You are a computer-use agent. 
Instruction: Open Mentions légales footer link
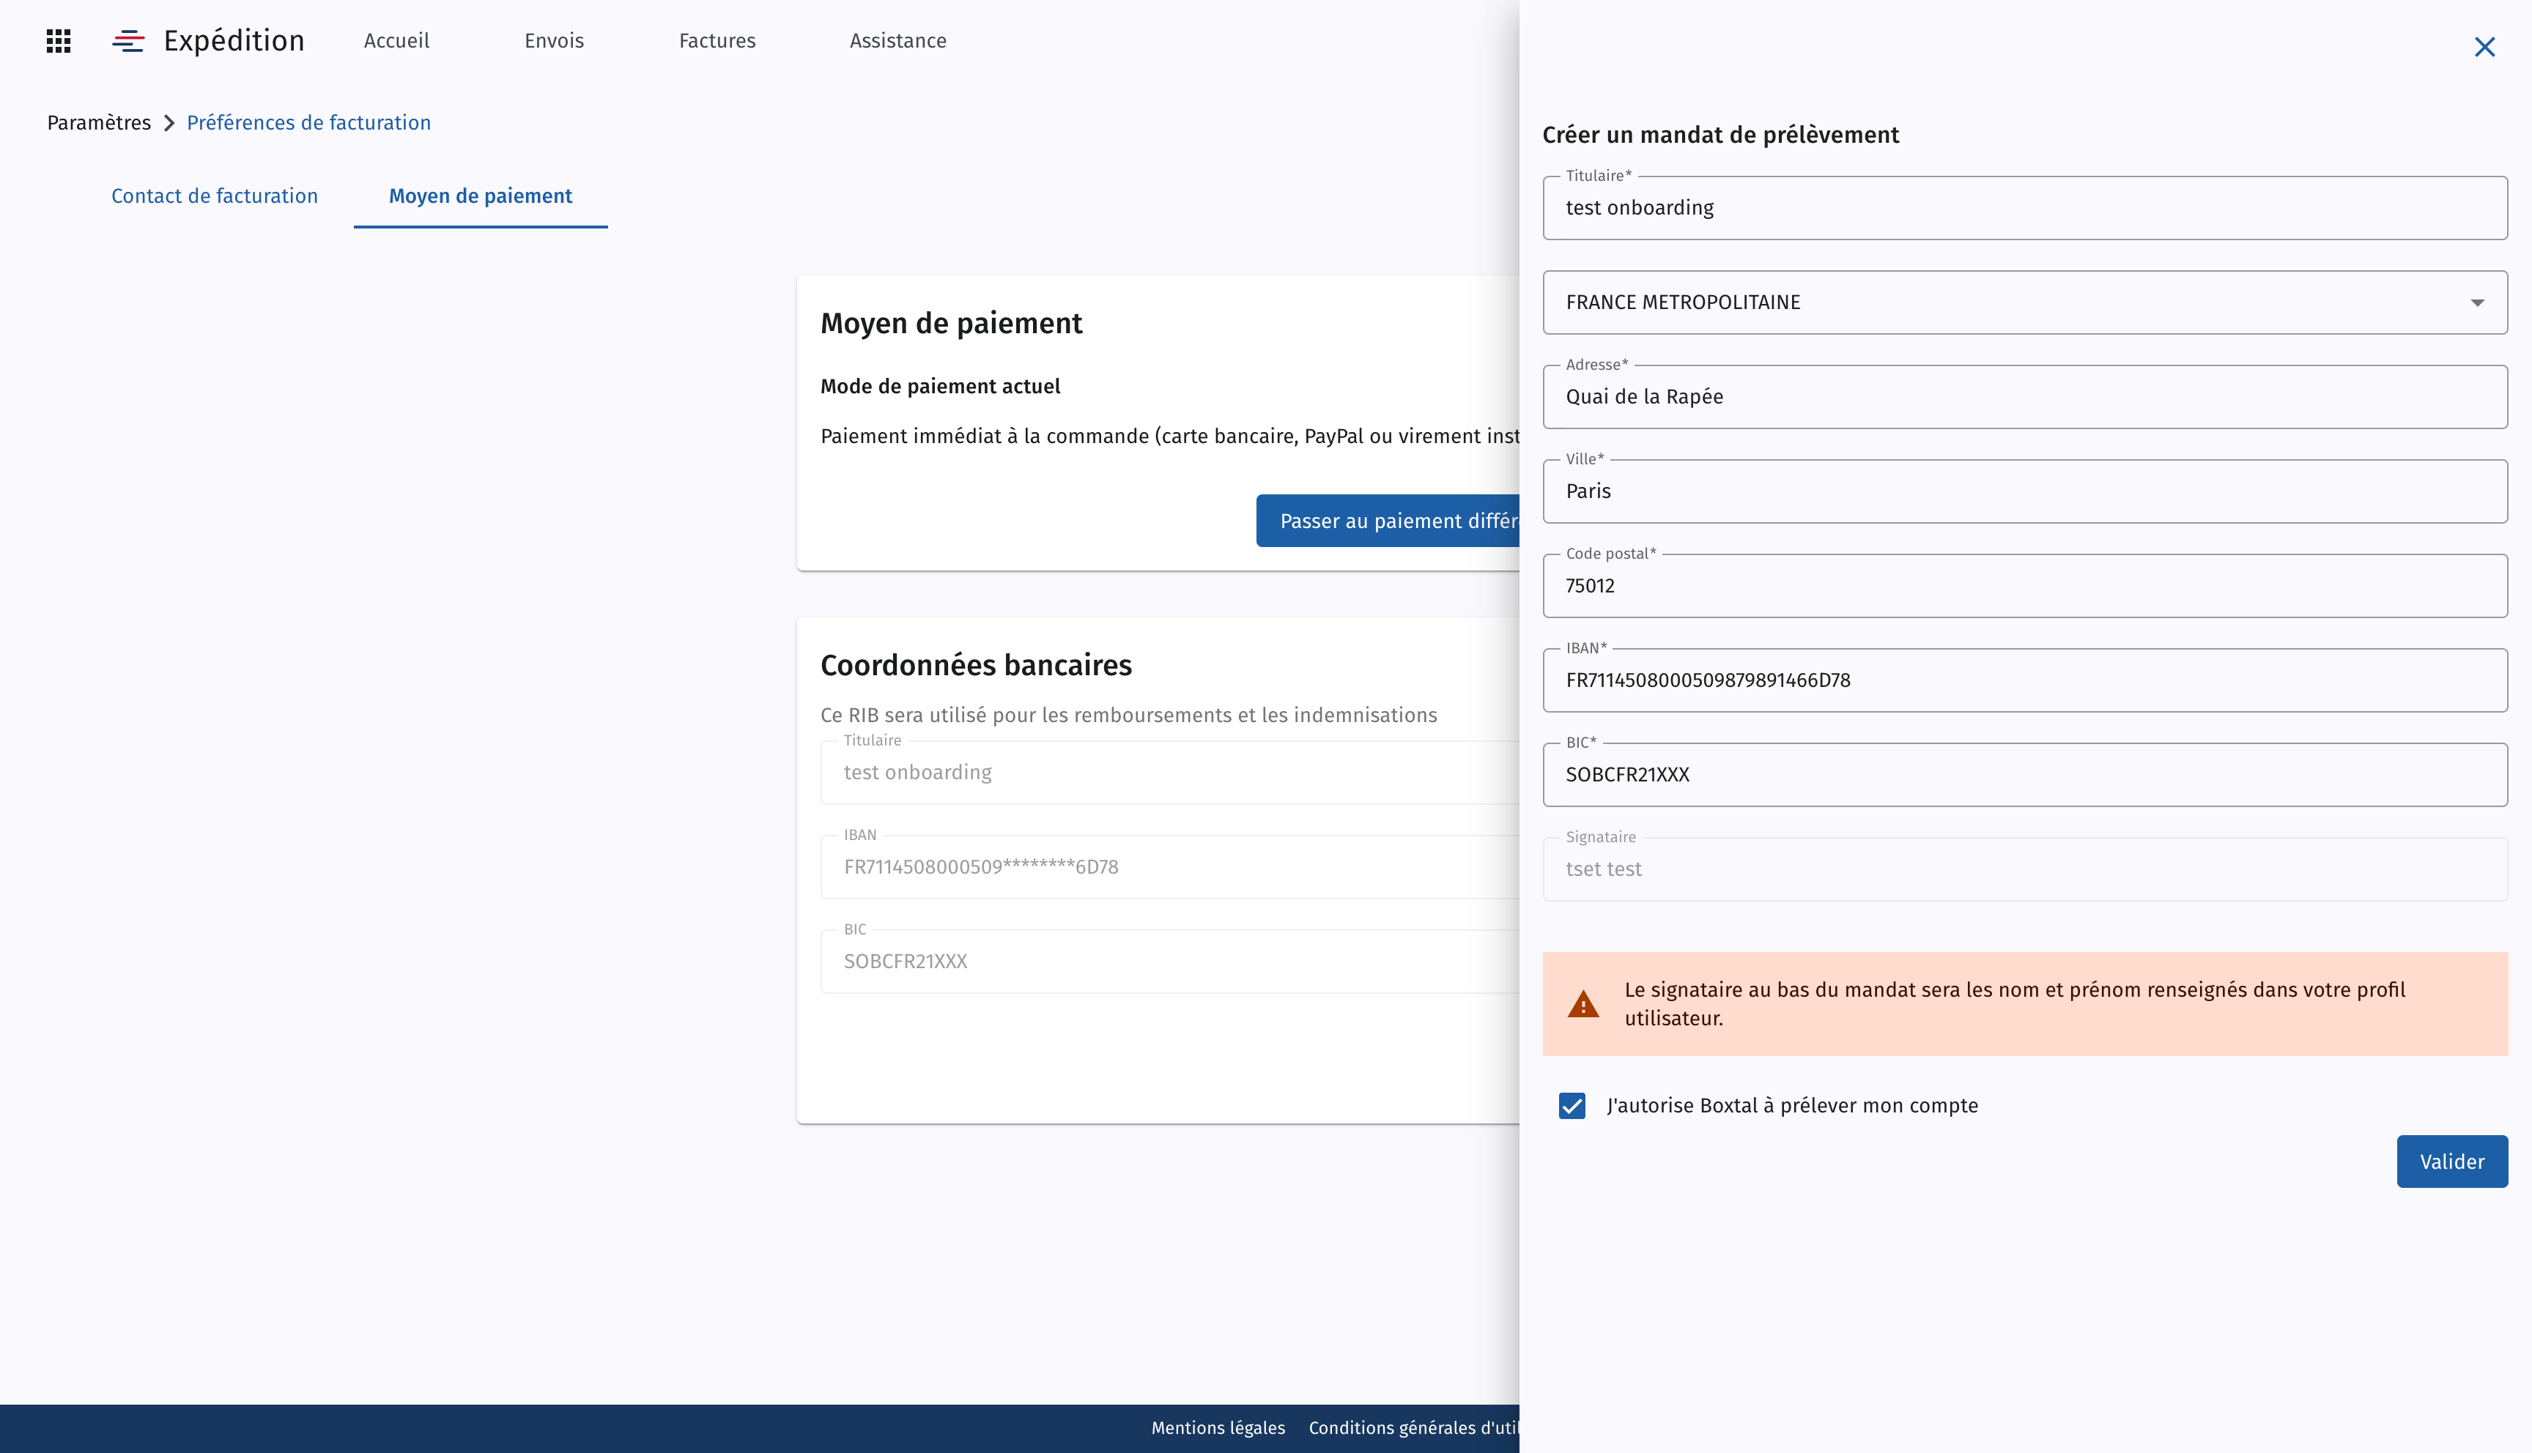[x=1218, y=1428]
